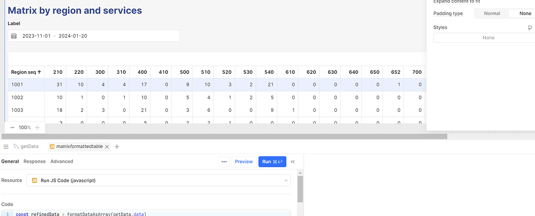535x216 pixels.
Task: Click the Preview button
Action: point(243,162)
